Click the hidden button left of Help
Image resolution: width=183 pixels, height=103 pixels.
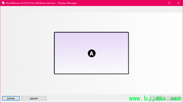158,98
